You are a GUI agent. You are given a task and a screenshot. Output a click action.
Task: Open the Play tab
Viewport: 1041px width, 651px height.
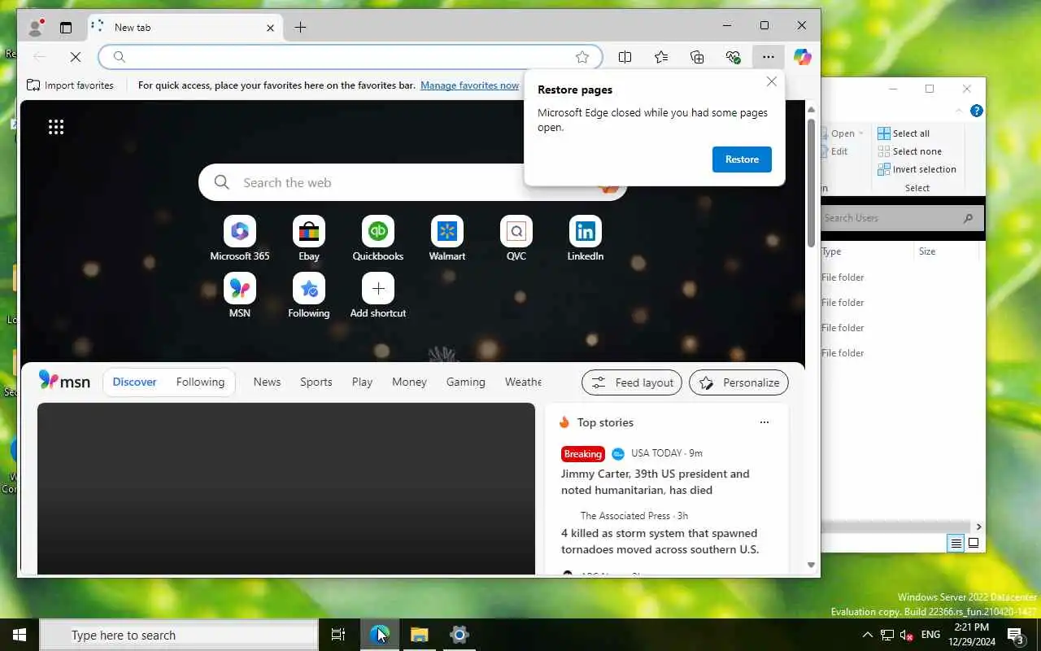point(362,382)
